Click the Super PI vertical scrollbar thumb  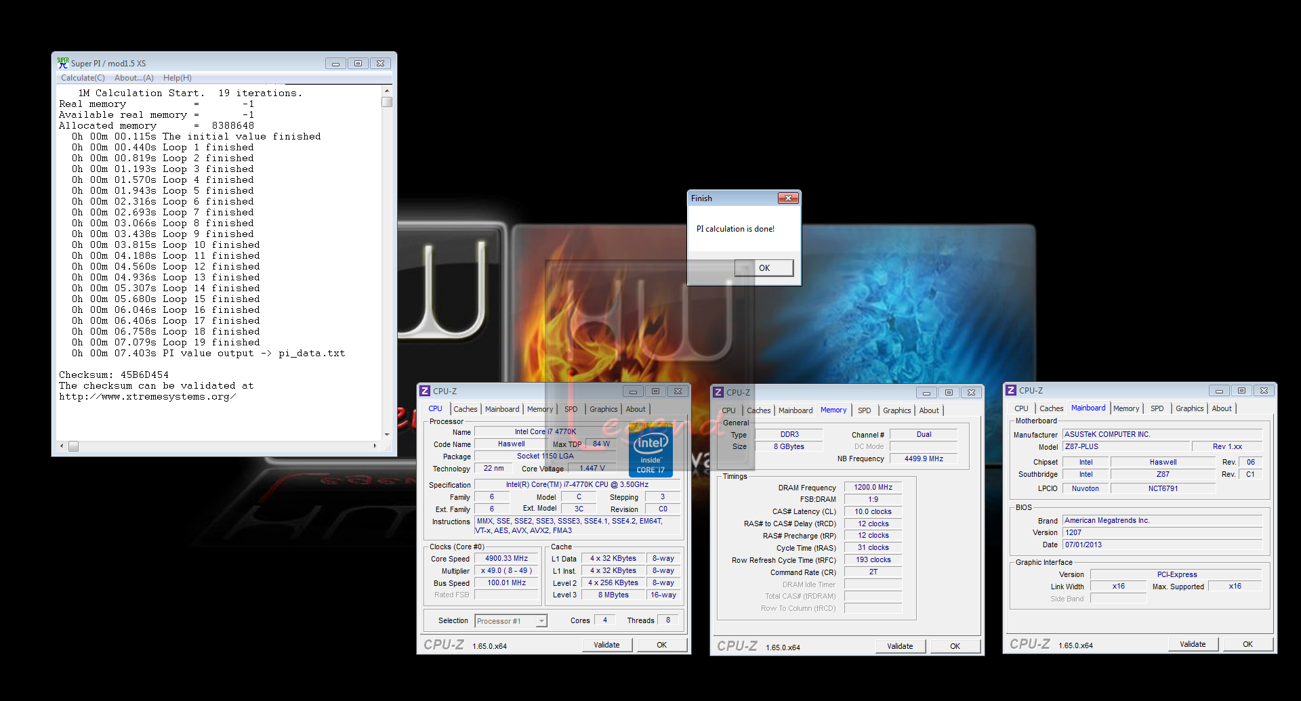coord(387,102)
